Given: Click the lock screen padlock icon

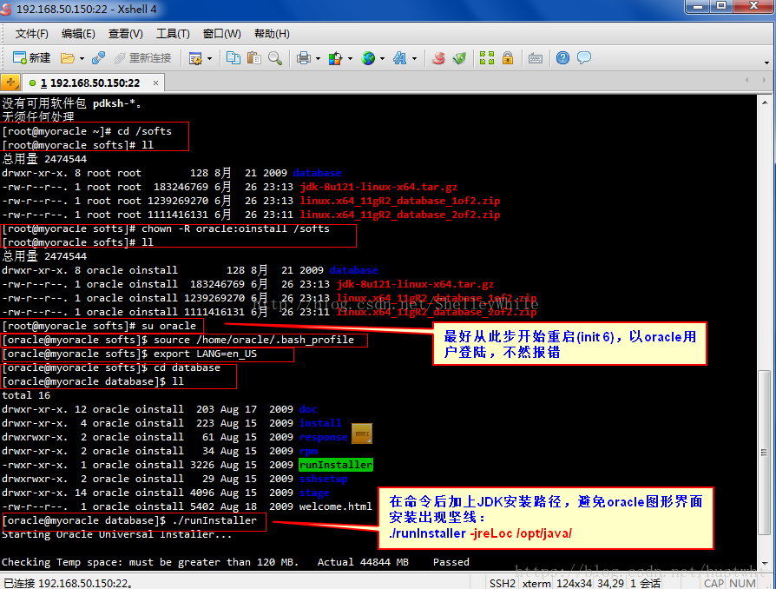Looking at the screenshot, I should (x=508, y=58).
